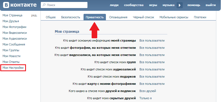Open Только я setting for скрытых друзей

(x=146, y=98)
